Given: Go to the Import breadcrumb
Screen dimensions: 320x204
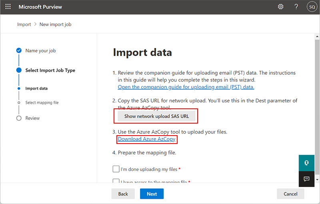Looking at the screenshot, I should point(24,24).
